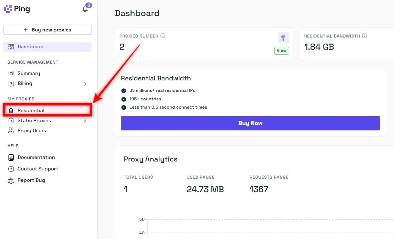
Task: Click the info icon beside Residential Bandwidth
Action: (365, 36)
